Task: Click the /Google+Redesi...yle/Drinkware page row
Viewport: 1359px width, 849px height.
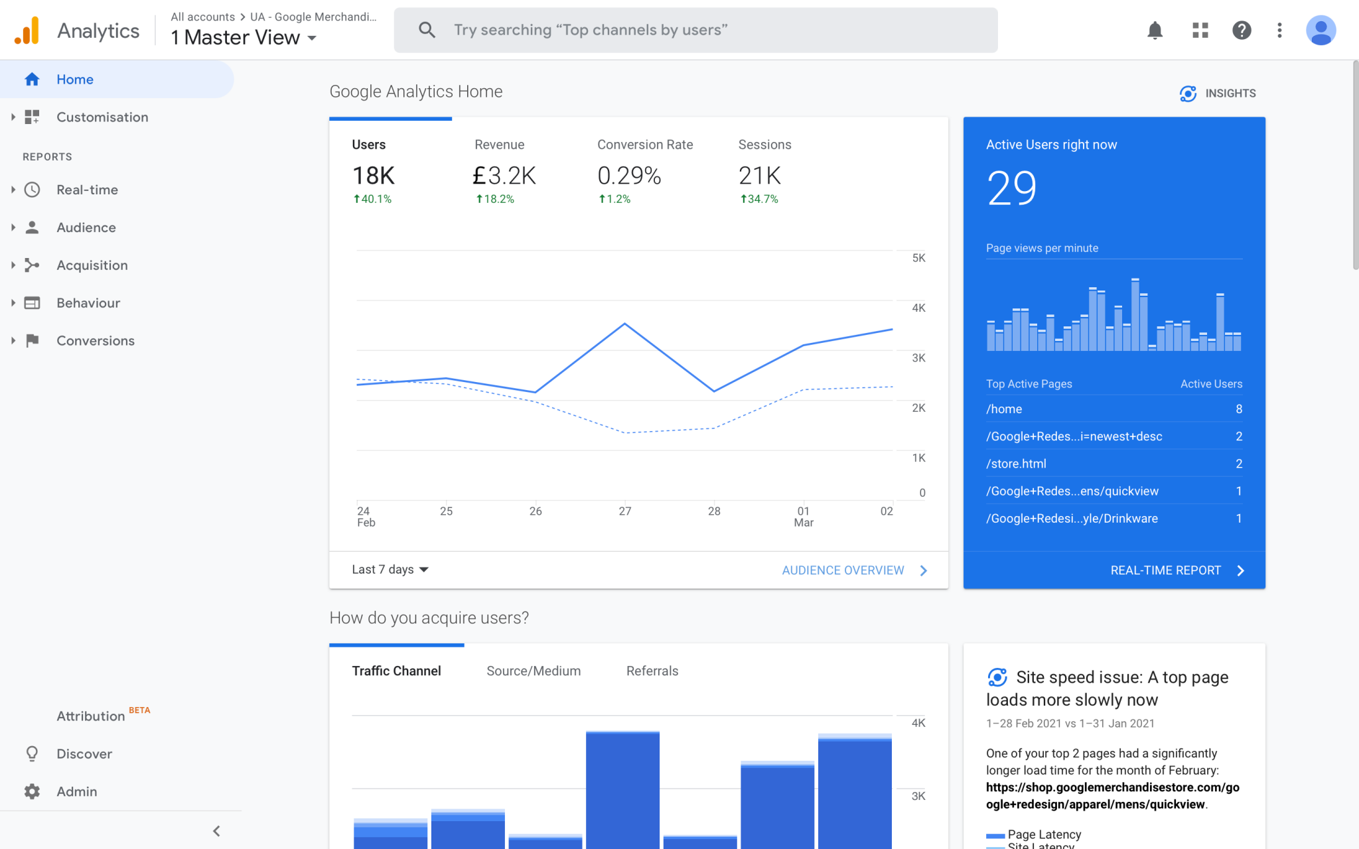Action: [x=1113, y=519]
